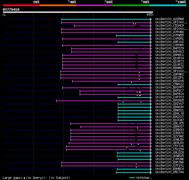Click the yellow gap marker under the Q8H0S7 bar
Viewport: 189px width, 180px height.
pos(137,128)
